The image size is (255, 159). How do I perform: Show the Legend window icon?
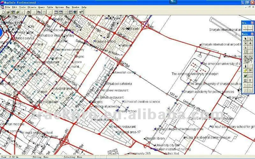click(245, 80)
